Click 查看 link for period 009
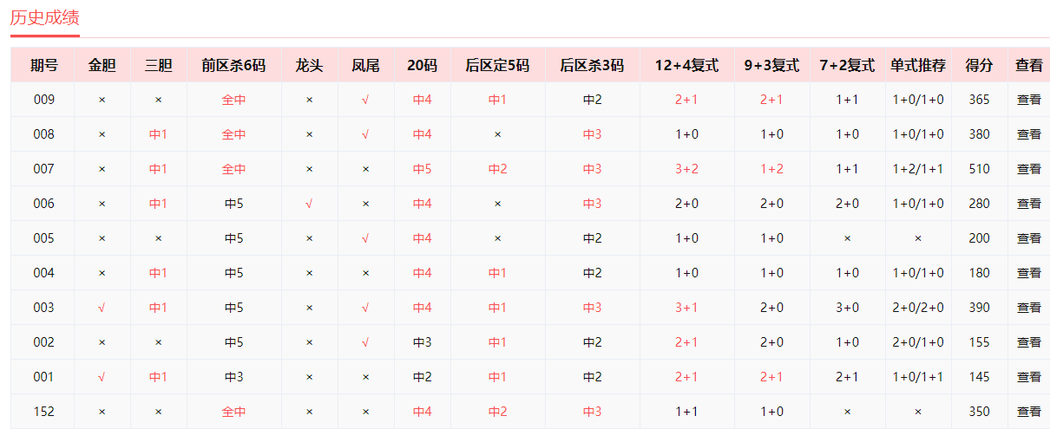Screen dimensions: 1050x429 pos(1028,100)
